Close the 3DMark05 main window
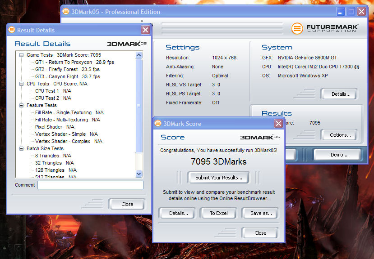Image resolution: width=374 pixels, height=259 pixels. [x=362, y=12]
